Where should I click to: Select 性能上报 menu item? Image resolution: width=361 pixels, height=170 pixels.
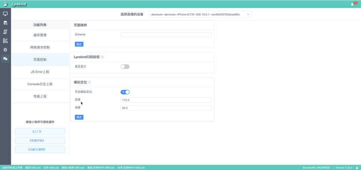coord(40,96)
